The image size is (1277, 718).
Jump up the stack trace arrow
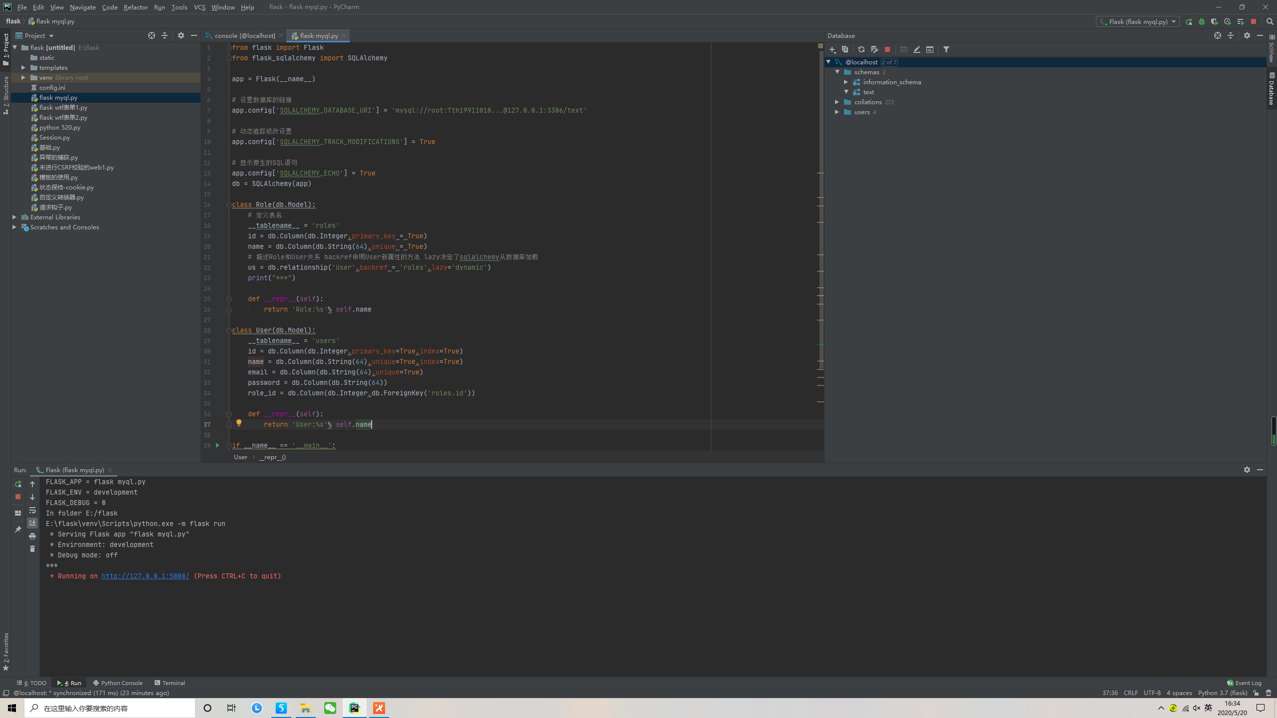(32, 484)
